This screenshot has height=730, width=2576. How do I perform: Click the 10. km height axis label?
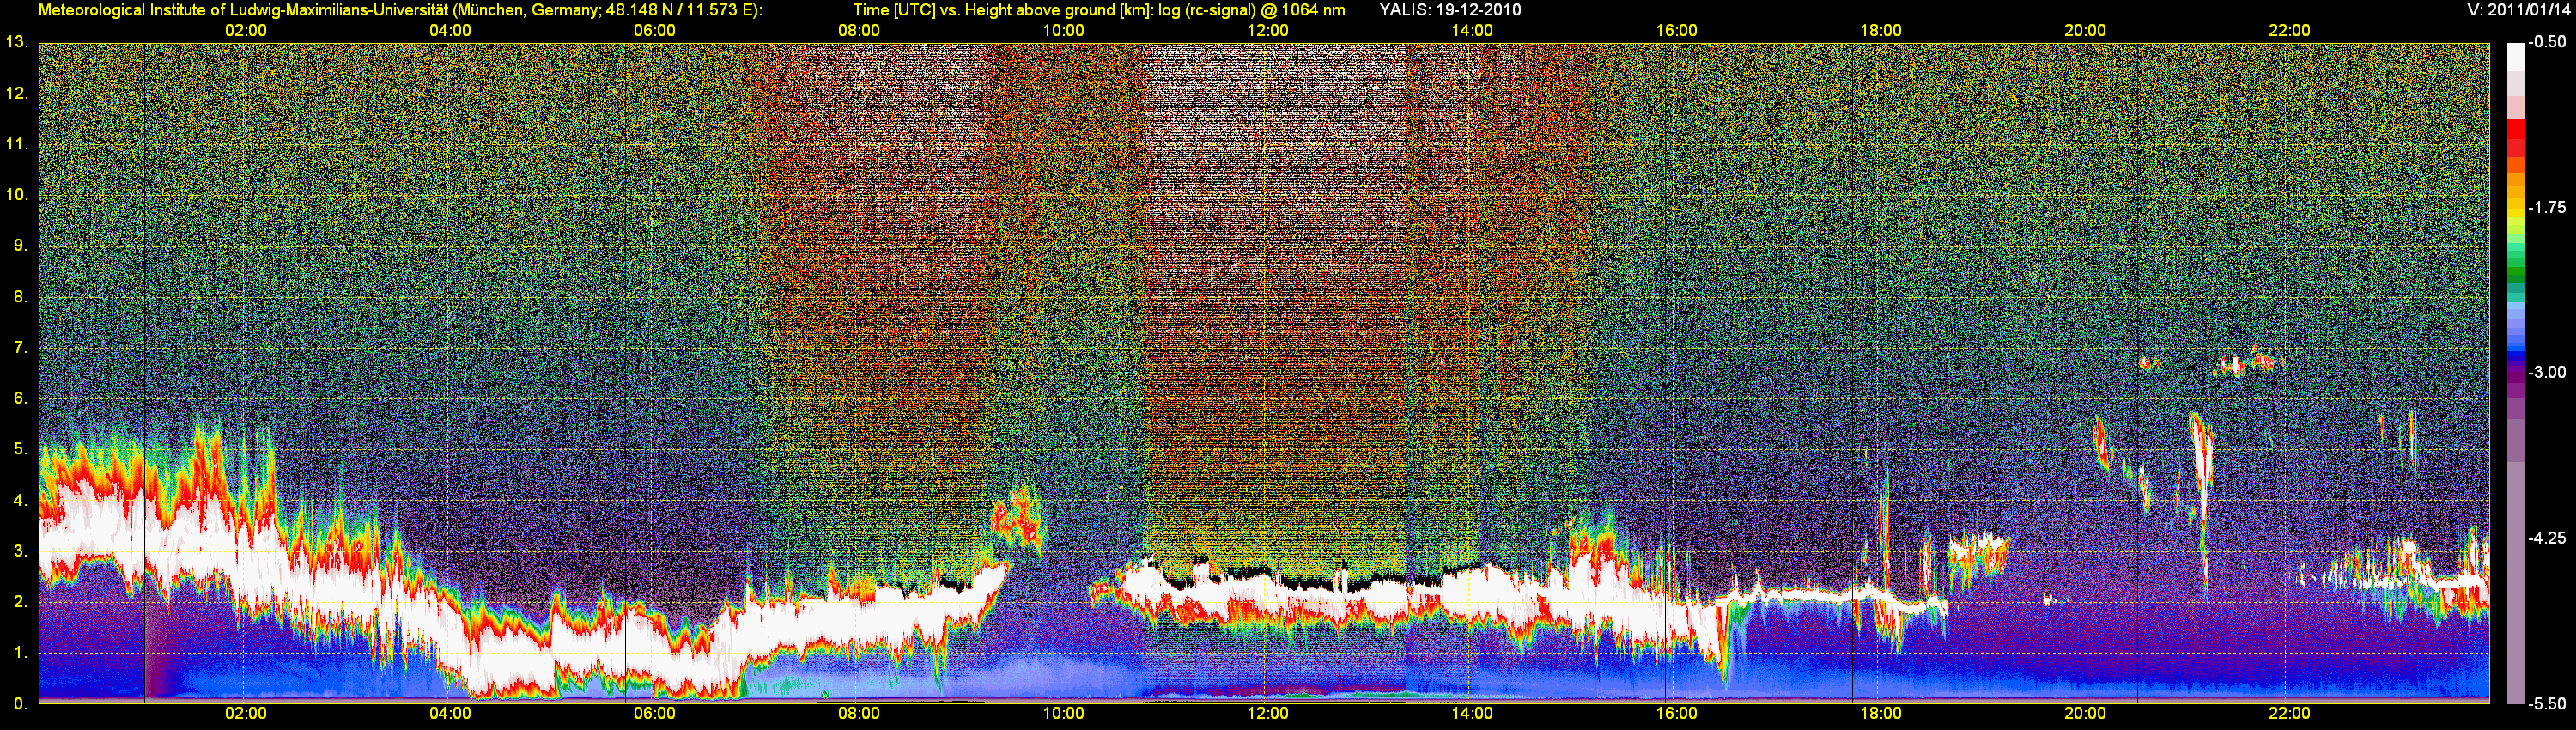click(x=16, y=195)
